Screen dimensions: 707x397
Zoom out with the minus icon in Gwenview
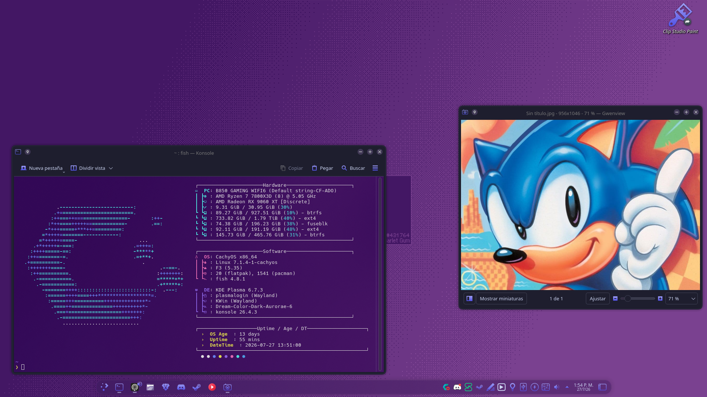tap(615, 298)
